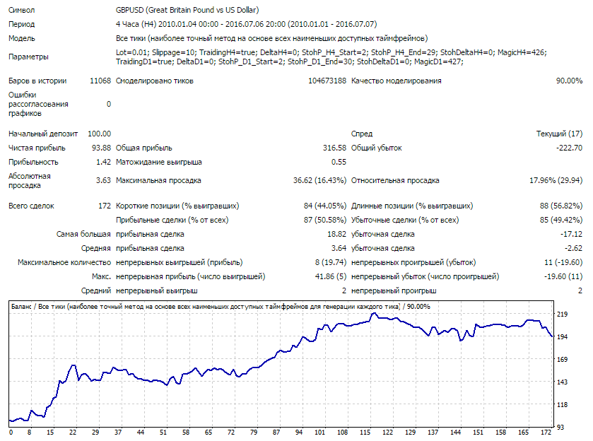593x441 pixels.
Task: Click bars in history value 11068
Action: pyautogui.click(x=100, y=81)
